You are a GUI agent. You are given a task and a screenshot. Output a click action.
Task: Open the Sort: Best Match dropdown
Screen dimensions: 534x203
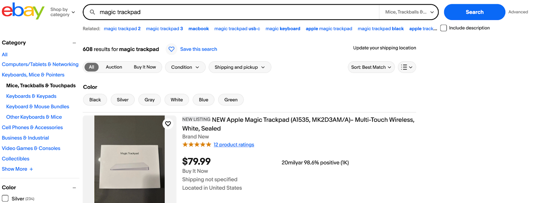[x=371, y=67]
